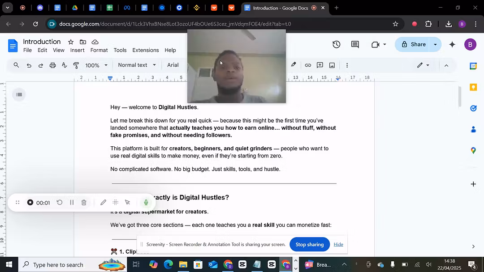Viewport: 484px width, 272px height.
Task: Toggle microphone on Screenity recorder toolbar
Action: (x=146, y=203)
